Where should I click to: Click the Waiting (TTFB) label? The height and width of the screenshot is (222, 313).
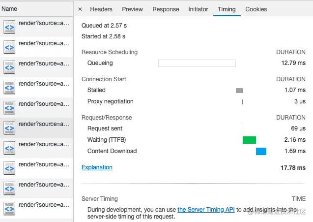pos(107,140)
